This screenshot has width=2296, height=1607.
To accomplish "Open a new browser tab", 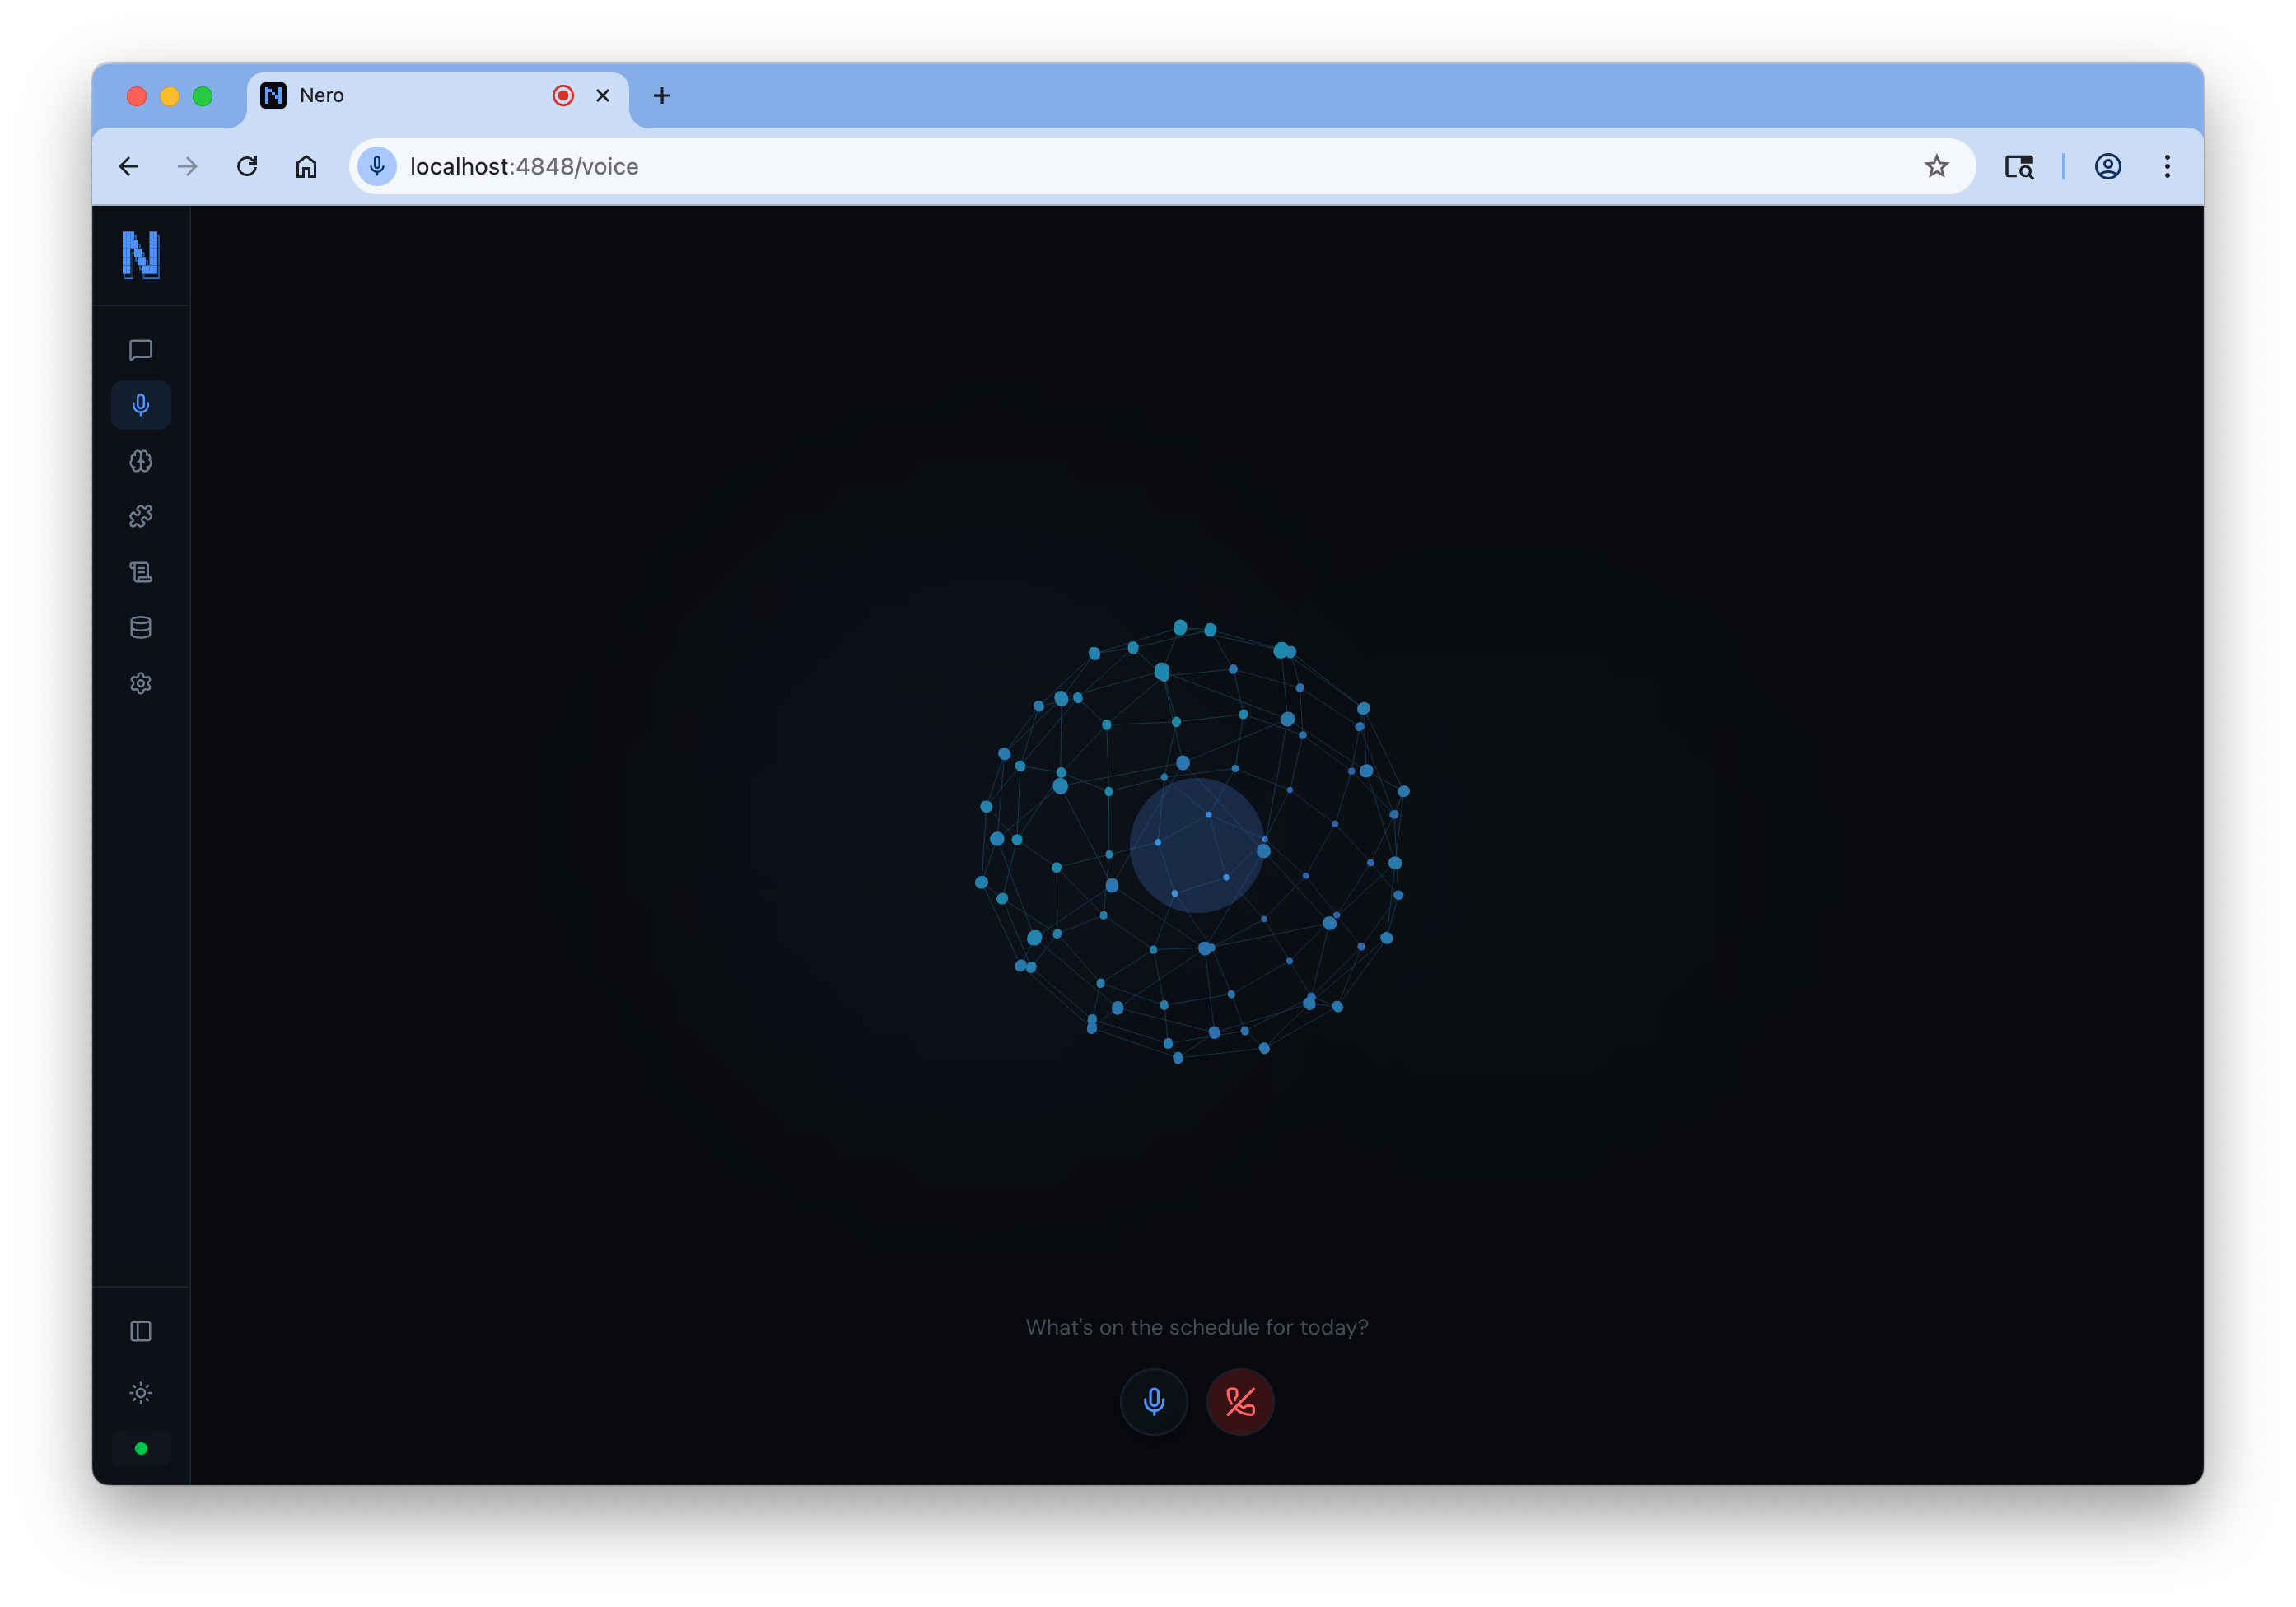I will (661, 96).
